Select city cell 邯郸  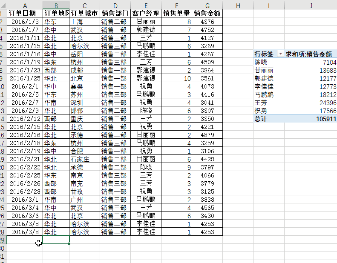(x=85, y=111)
